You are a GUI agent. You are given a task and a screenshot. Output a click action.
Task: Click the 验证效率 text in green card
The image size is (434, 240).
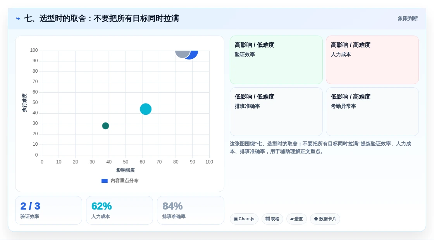(x=245, y=54)
